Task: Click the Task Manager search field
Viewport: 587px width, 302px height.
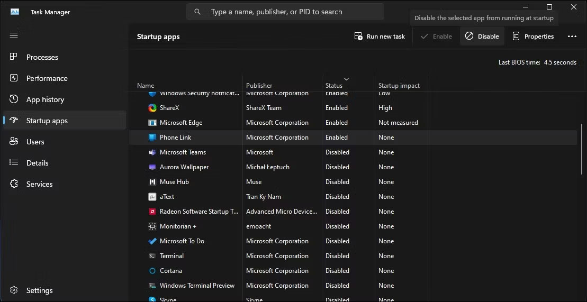Action: 285,12
